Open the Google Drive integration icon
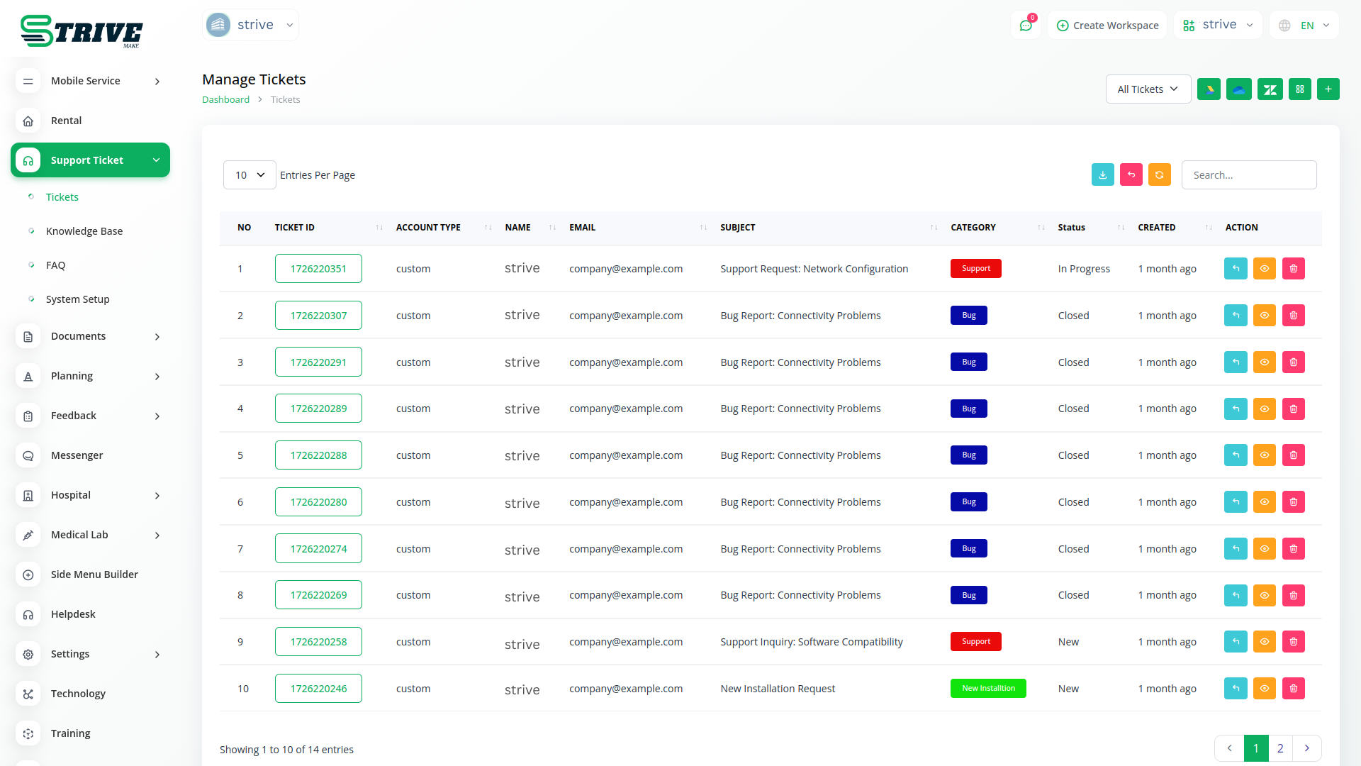Viewport: 1361px width, 766px height. click(1209, 89)
